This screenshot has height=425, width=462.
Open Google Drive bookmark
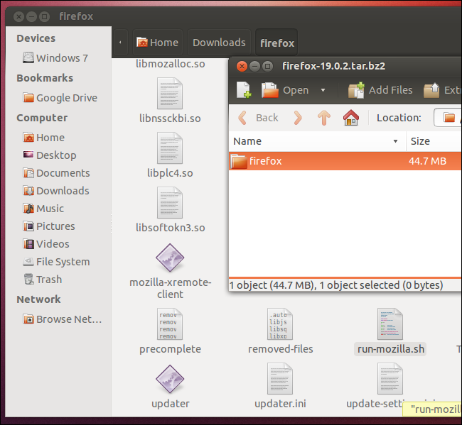(60, 98)
